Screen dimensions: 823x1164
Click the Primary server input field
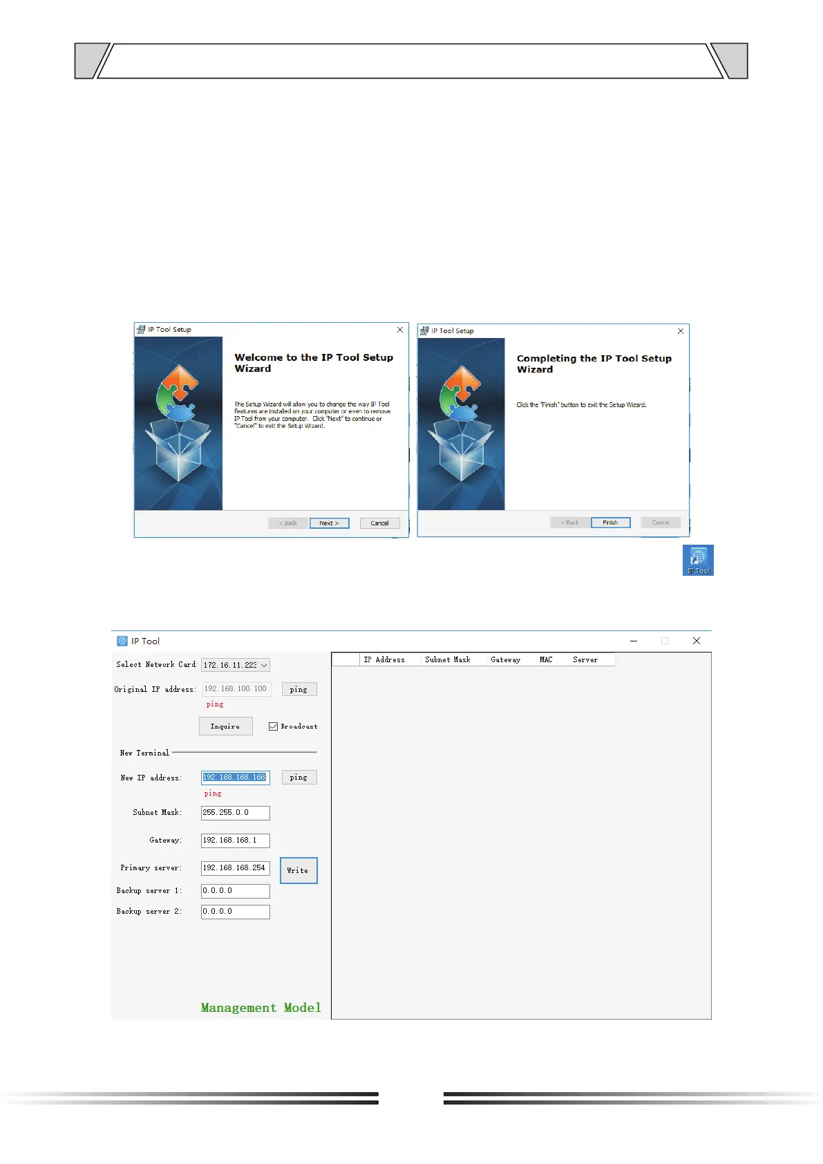[x=236, y=868]
